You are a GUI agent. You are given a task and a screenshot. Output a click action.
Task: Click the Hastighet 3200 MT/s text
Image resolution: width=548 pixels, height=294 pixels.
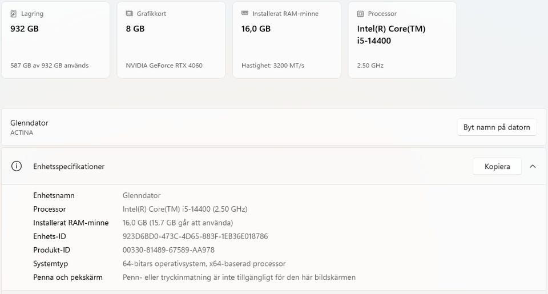point(272,66)
